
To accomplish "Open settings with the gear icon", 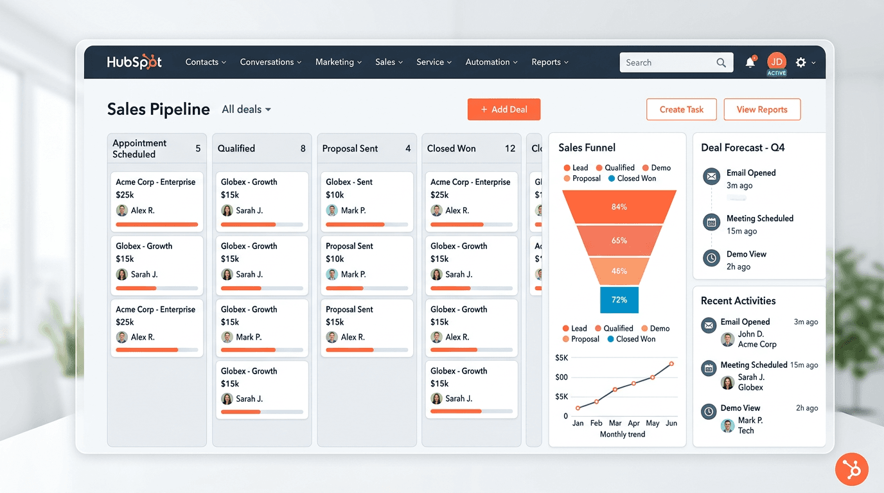I will (x=800, y=62).
